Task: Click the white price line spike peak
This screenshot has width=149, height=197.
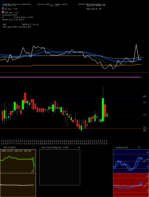Action: (x=136, y=45)
